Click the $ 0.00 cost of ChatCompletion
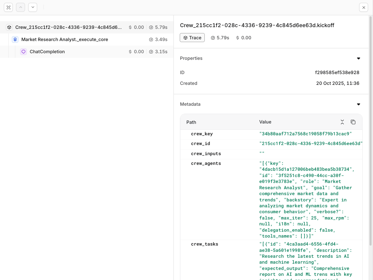 (x=136, y=52)
